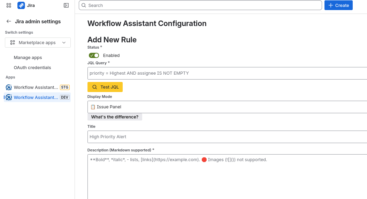Click the Test JQL button
Screen dimensions: 367x199
coord(105,87)
